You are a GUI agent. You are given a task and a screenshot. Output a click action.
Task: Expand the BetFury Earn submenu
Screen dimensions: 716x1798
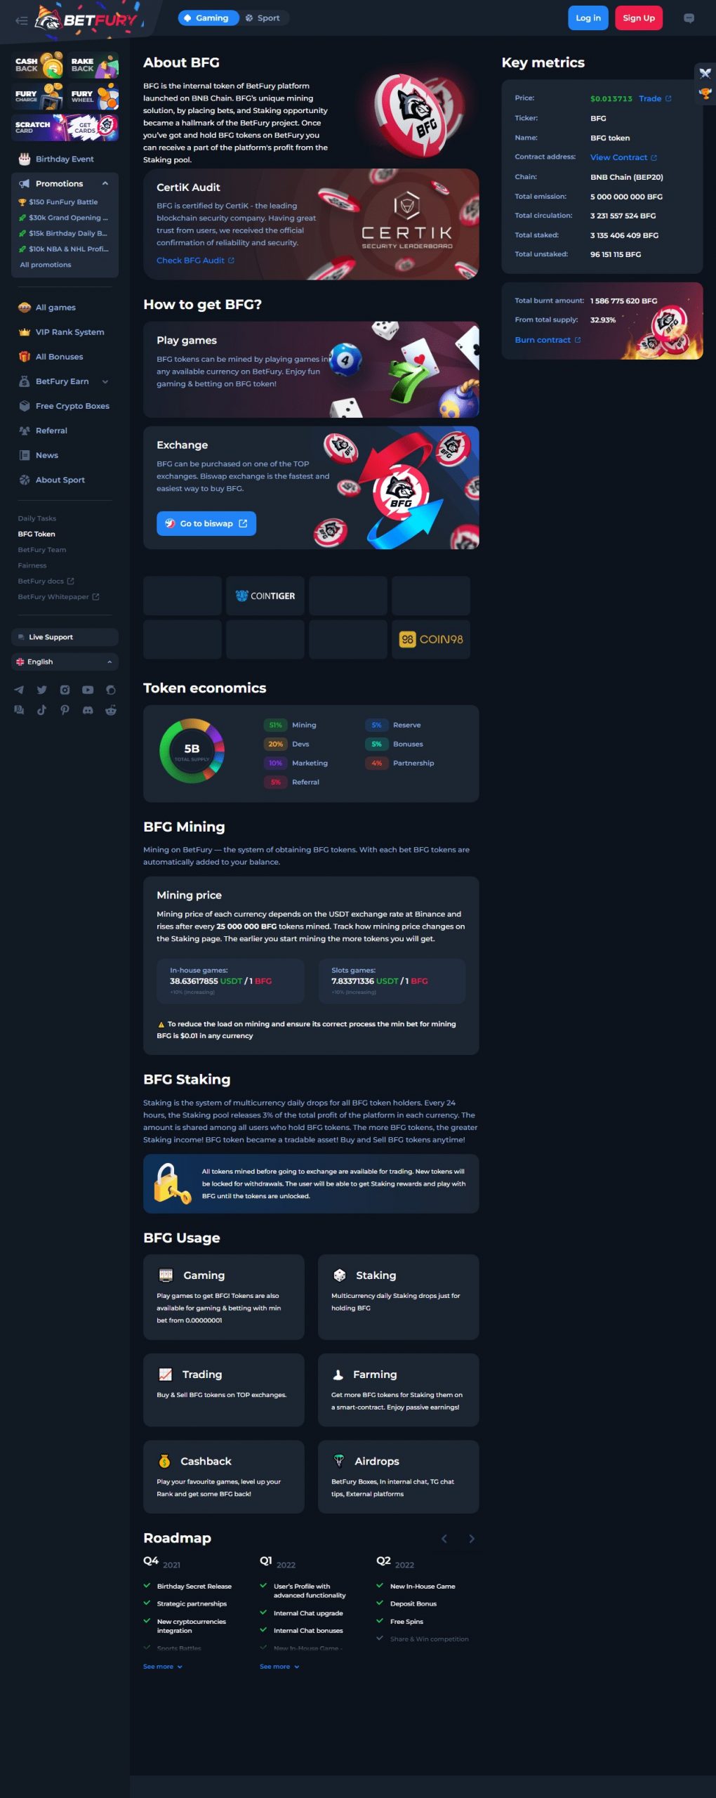(105, 381)
